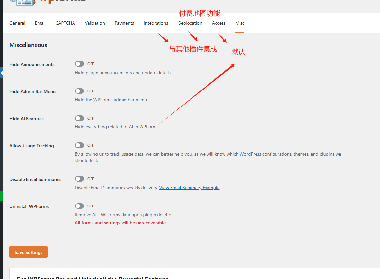Toggle Disable Email Summaries switch
The height and width of the screenshot is (279, 380).
[79, 179]
